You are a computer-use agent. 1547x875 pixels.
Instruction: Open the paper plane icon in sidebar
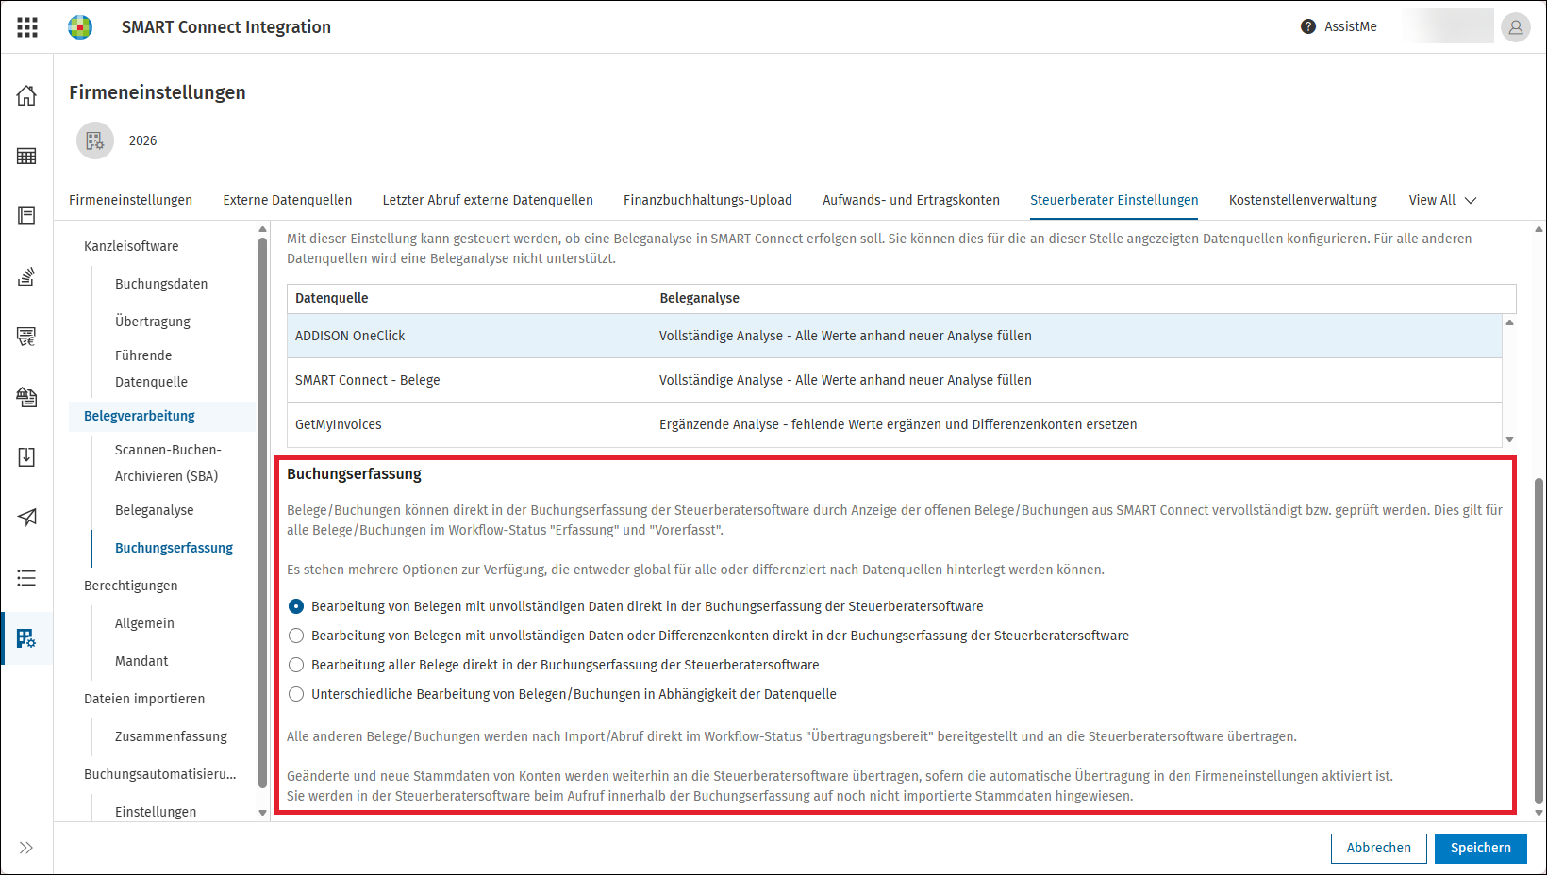(x=26, y=518)
